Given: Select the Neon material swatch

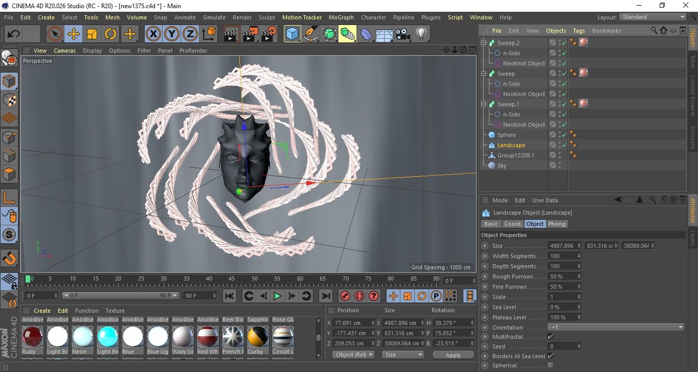Looking at the screenshot, I should pos(82,337).
